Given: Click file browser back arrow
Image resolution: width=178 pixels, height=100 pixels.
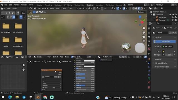Looking at the screenshot, I should (x=3, y=13).
